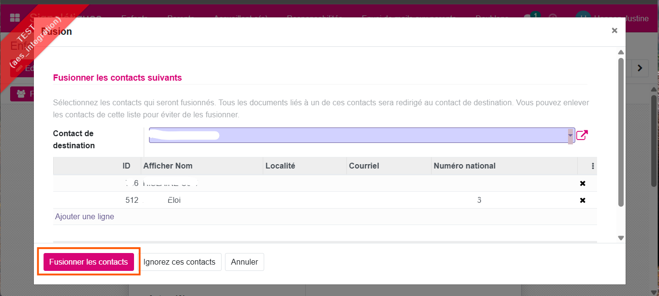The width and height of the screenshot is (659, 296).
Task: Click the dialog scrollbar down arrow
Action: click(x=621, y=238)
